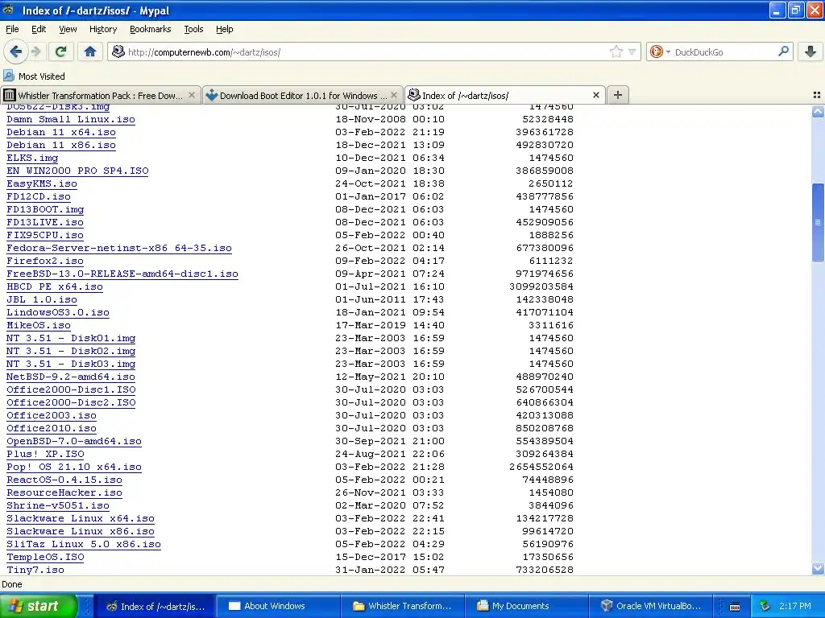Open the Edit menu
825x618 pixels.
(39, 29)
